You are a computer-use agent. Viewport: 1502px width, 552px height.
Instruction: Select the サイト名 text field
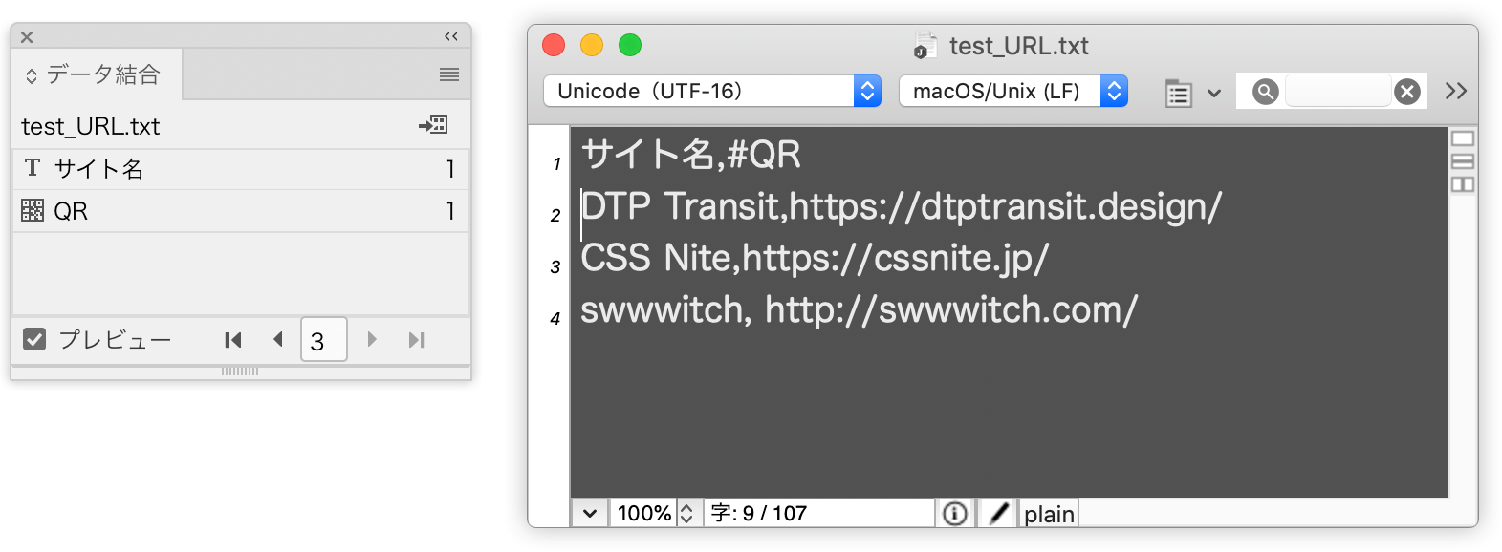(x=240, y=169)
